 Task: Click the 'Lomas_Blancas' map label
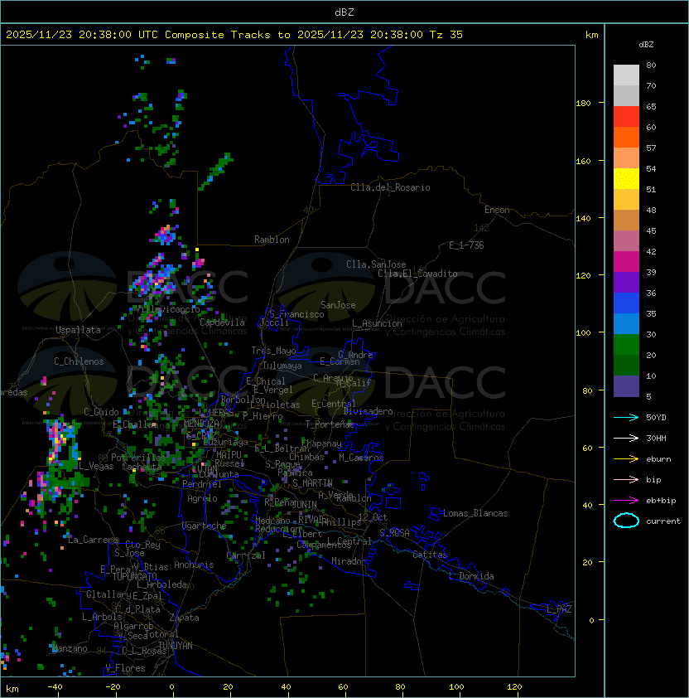(x=475, y=513)
